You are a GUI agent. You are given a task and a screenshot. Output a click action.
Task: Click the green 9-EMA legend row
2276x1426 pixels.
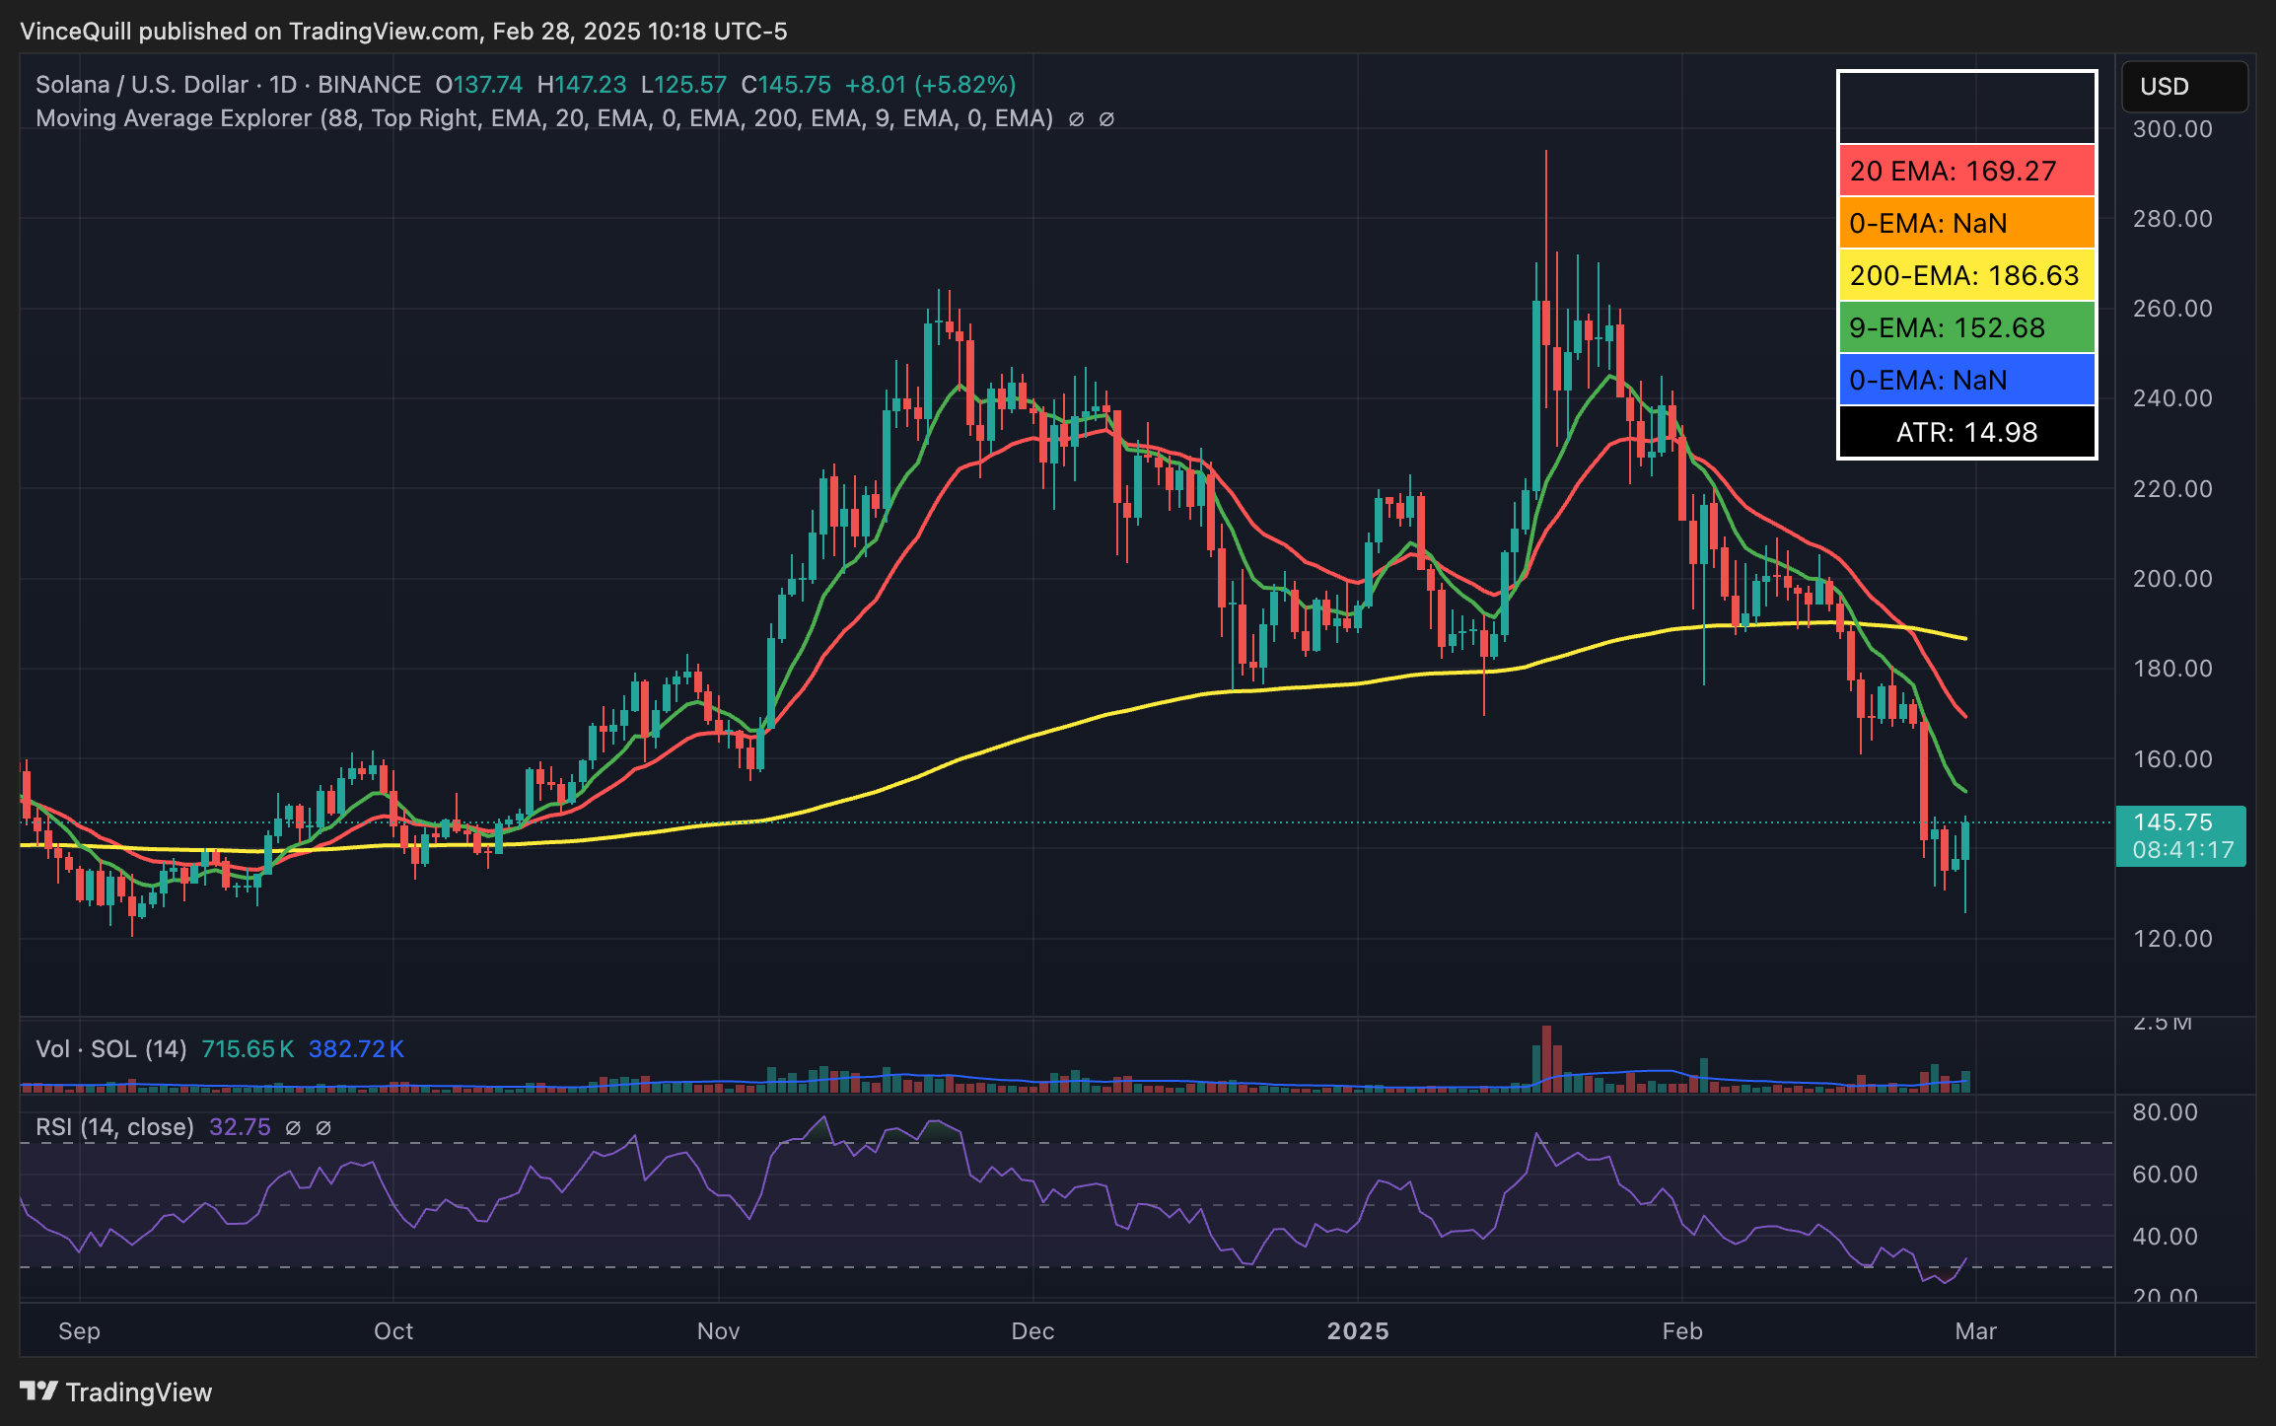coord(1966,327)
